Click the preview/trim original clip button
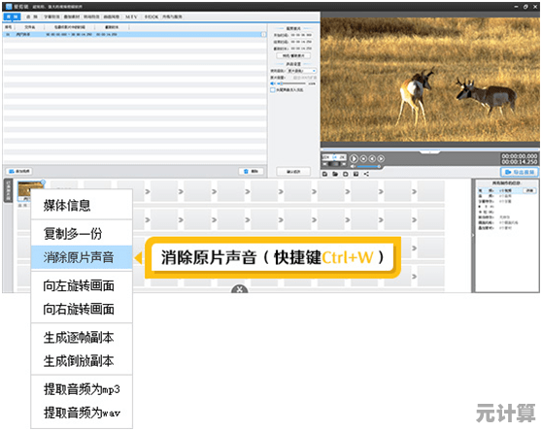Image resolution: width=542 pixels, height=431 pixels. point(293,55)
